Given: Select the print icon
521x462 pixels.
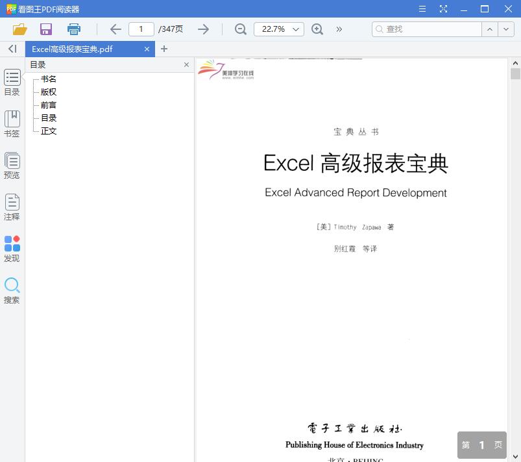Looking at the screenshot, I should 73,29.
